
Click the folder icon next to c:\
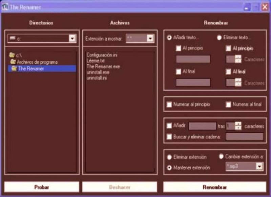click(x=12, y=55)
